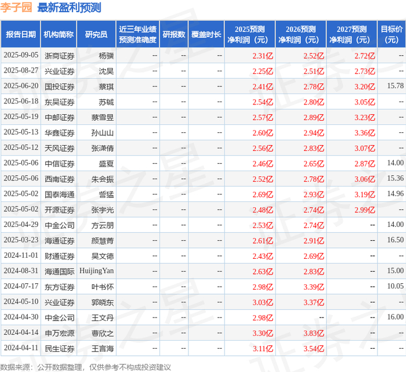The image size is (406, 372).
Task: Click the 近三年业绩预测准确度 column header
Action: (x=138, y=34)
